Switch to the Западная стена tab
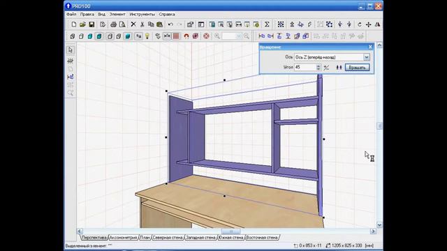This screenshot has width=447, height=251. [200, 237]
